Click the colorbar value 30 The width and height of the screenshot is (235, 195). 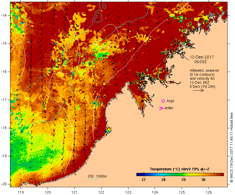pyautogui.click(x=203, y=180)
